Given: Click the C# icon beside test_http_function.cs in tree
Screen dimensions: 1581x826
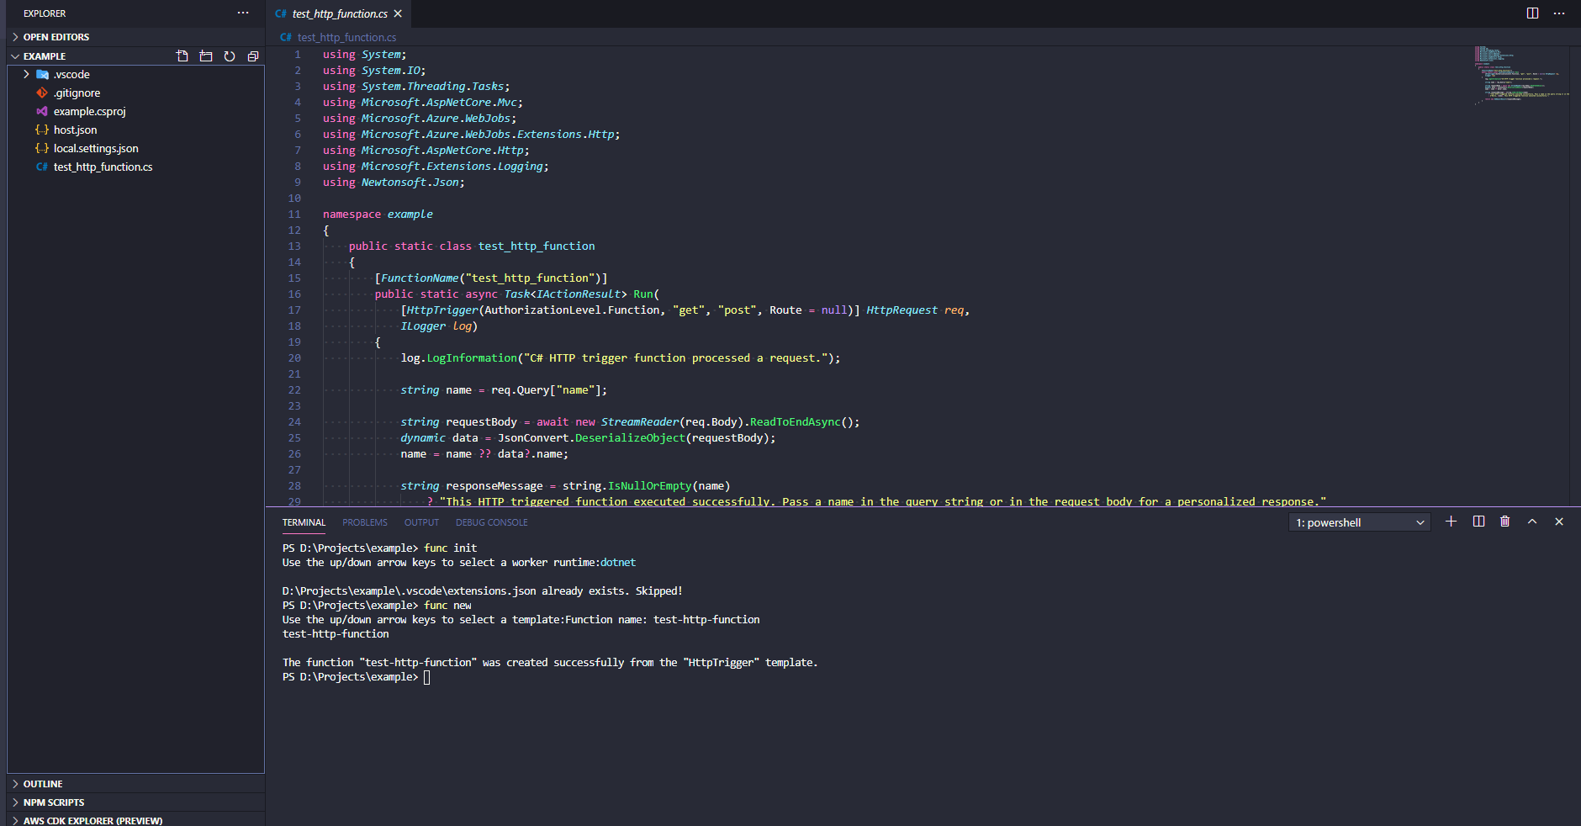Looking at the screenshot, I should (42, 167).
